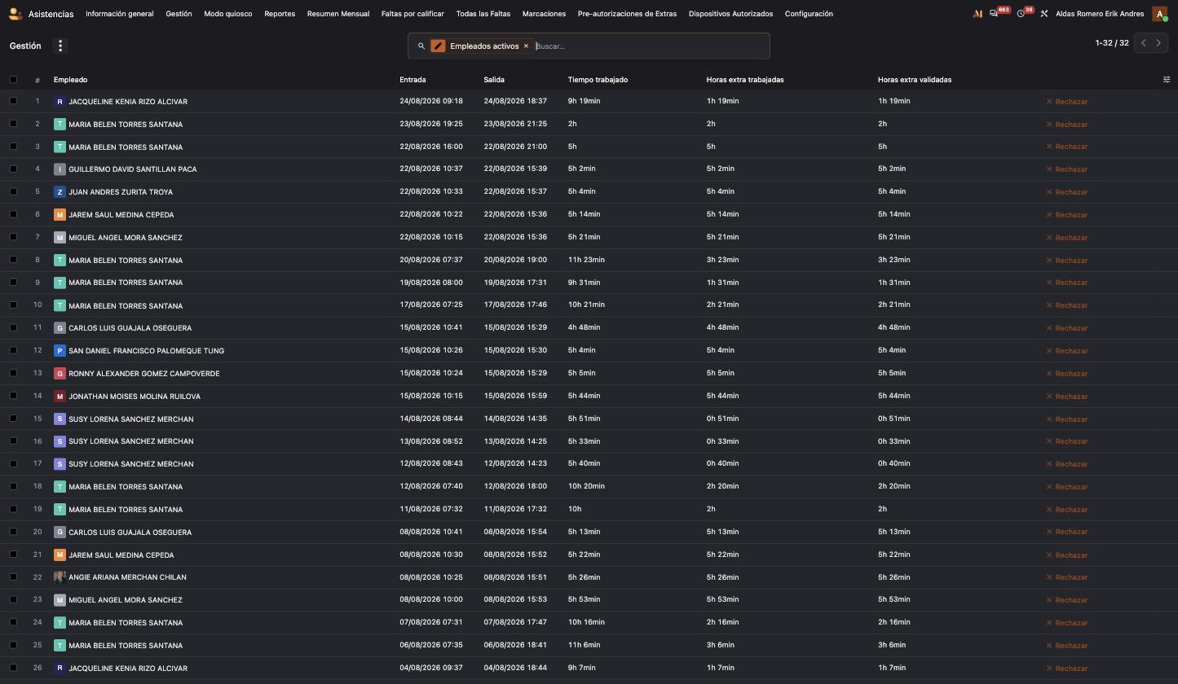Open record of RONNY ALEXANDER GOMEZ CAMPOVERDE
The height and width of the screenshot is (684, 1178).
[x=143, y=374]
